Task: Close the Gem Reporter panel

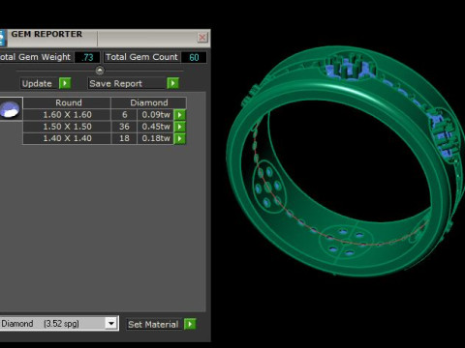Action: pos(202,38)
